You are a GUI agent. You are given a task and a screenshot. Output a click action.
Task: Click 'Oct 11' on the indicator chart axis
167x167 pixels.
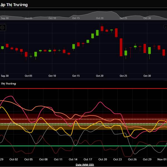point(58,159)
